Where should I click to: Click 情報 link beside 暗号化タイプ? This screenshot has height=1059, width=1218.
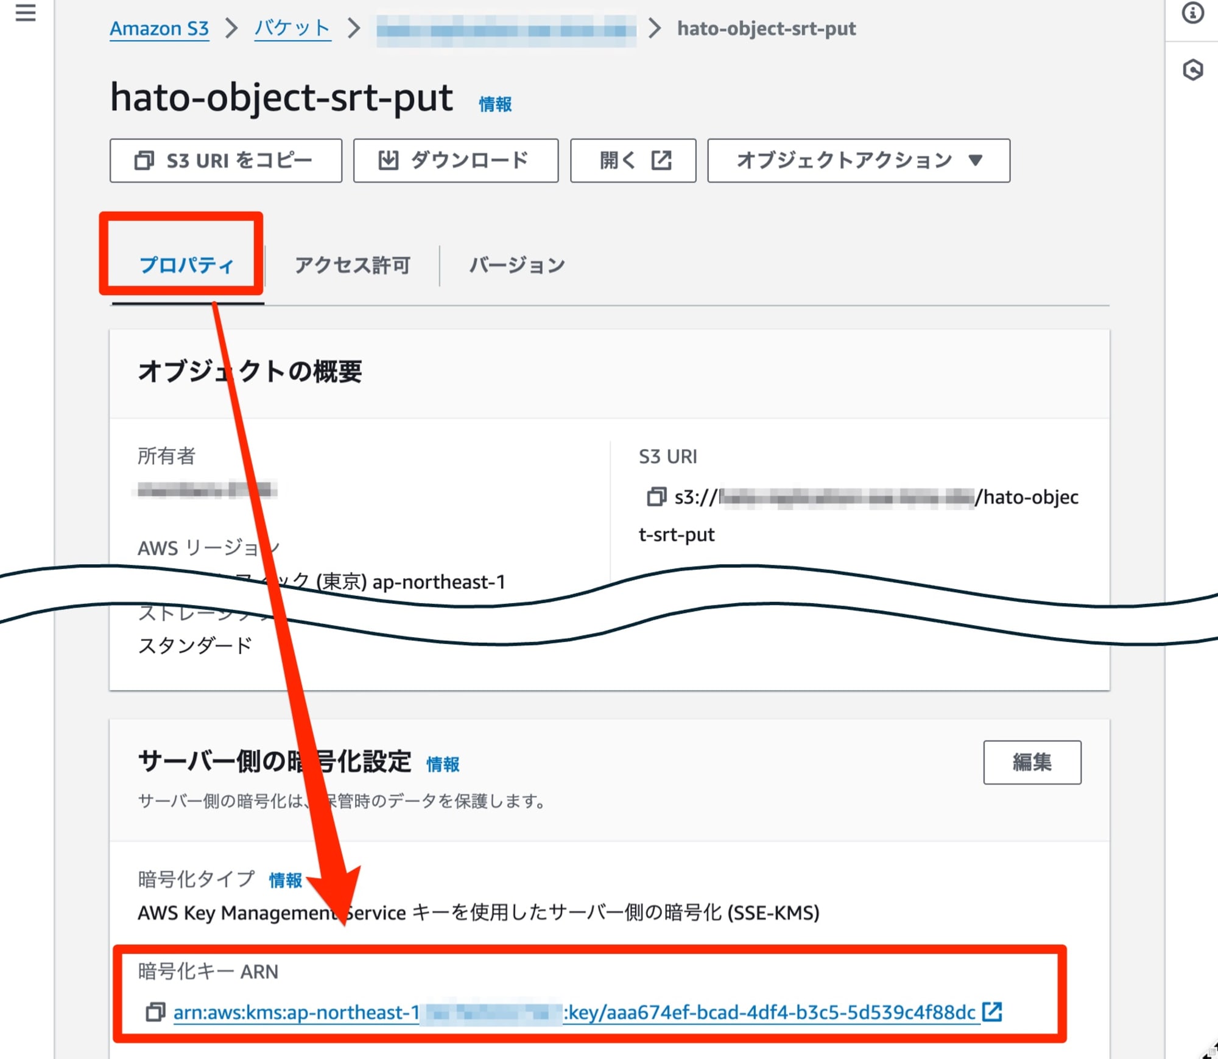click(x=286, y=880)
